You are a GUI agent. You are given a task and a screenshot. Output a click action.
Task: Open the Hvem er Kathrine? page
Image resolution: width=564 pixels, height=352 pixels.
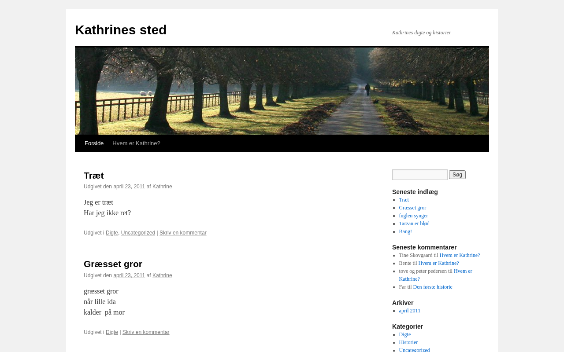(136, 143)
